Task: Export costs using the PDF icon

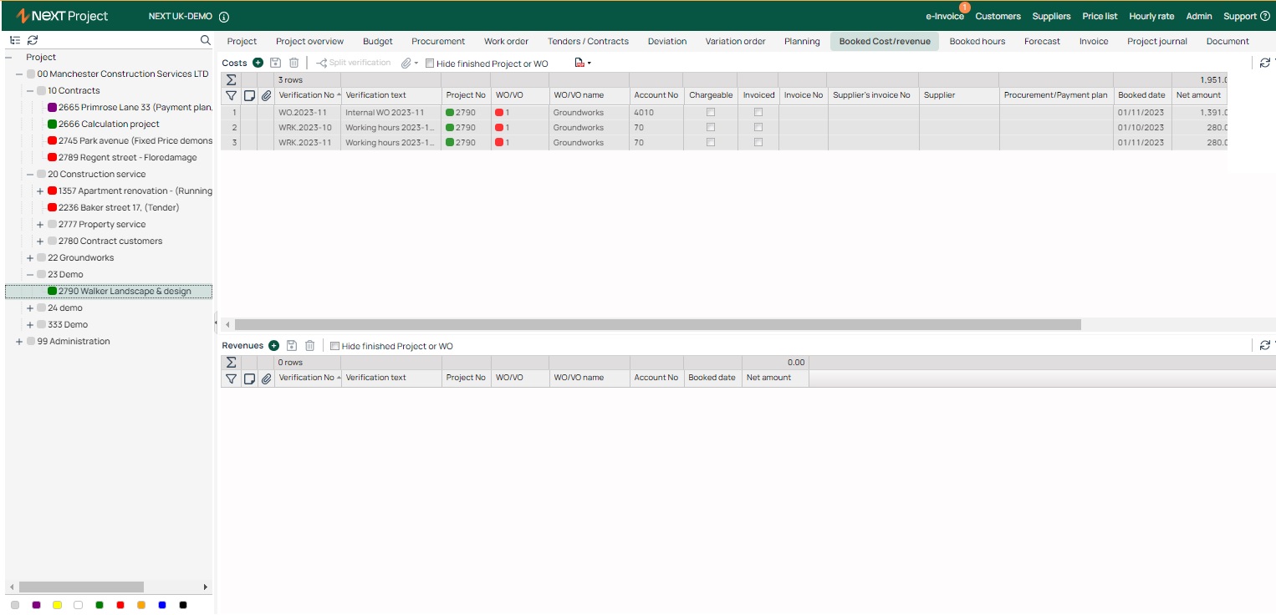Action: click(579, 63)
